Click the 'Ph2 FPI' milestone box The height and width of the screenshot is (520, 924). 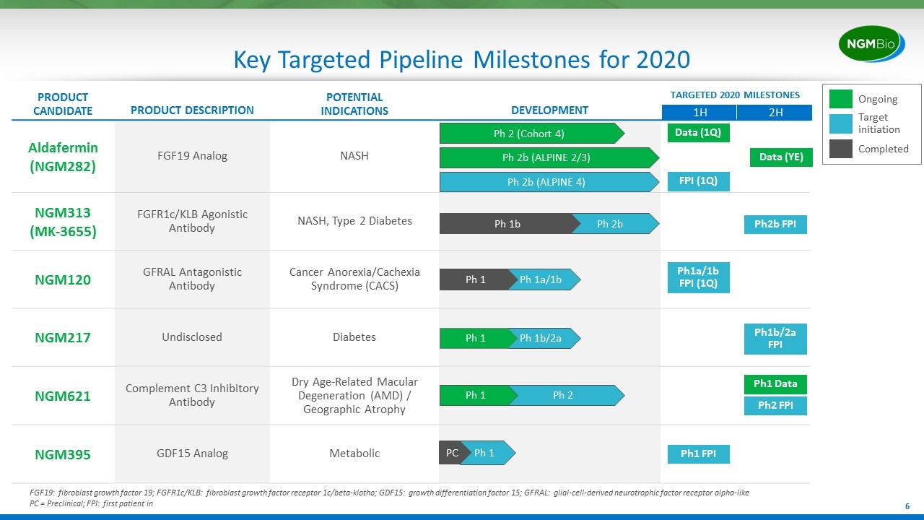(x=775, y=406)
